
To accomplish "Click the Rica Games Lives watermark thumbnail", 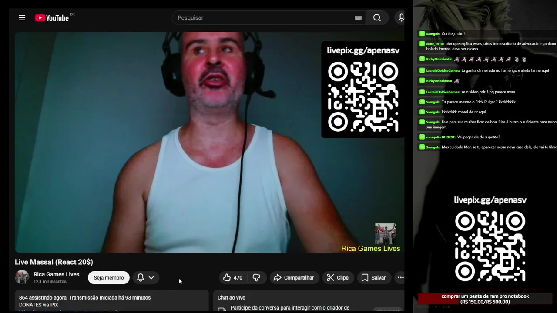I will tap(386, 234).
